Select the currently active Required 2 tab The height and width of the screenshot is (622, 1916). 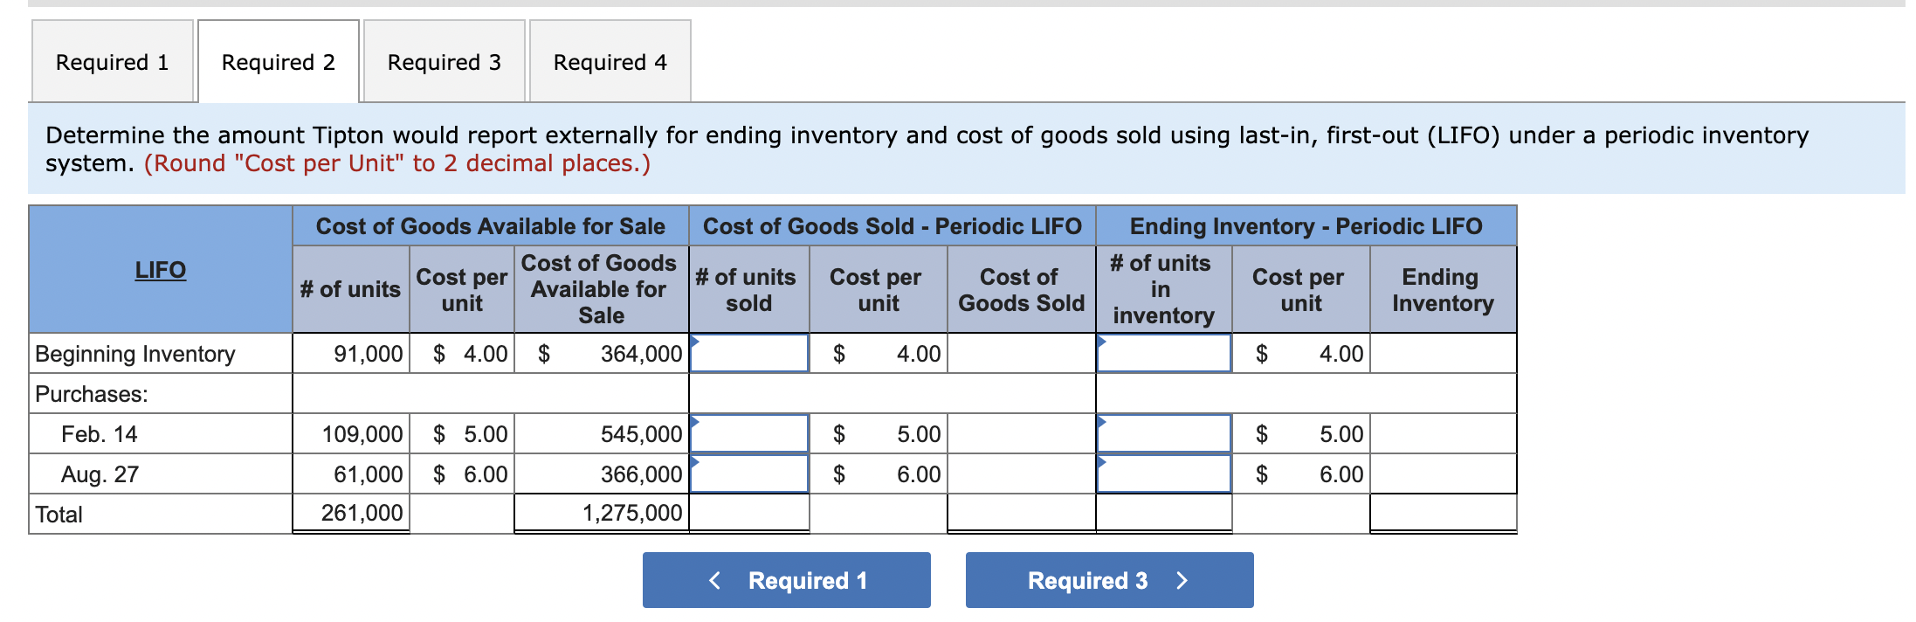pos(277,61)
